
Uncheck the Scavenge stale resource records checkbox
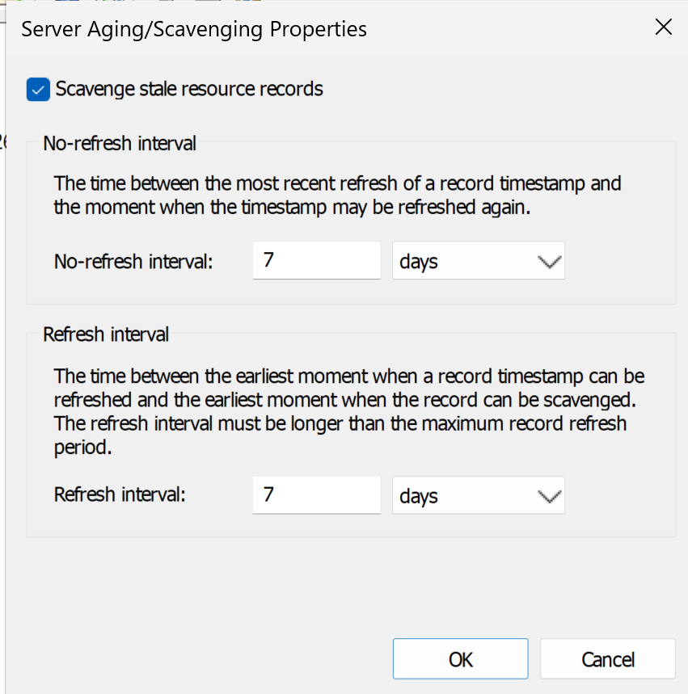(x=38, y=90)
